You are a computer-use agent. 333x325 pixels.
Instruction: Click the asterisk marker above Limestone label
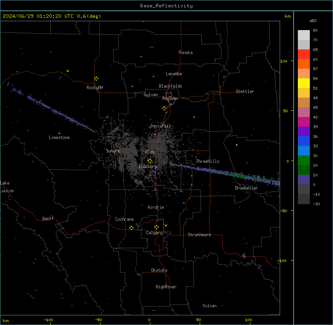coord(59,134)
